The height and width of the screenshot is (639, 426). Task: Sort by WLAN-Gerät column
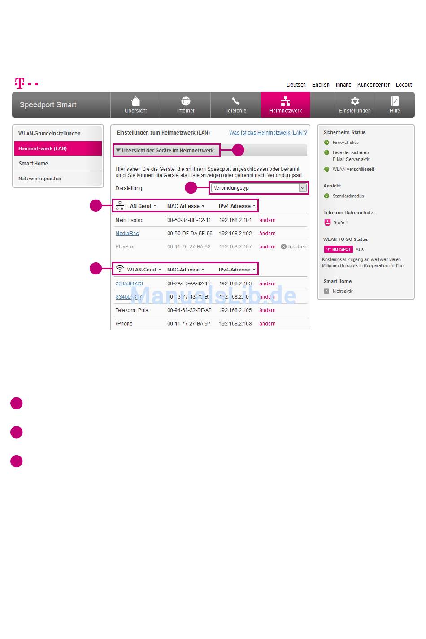(144, 270)
